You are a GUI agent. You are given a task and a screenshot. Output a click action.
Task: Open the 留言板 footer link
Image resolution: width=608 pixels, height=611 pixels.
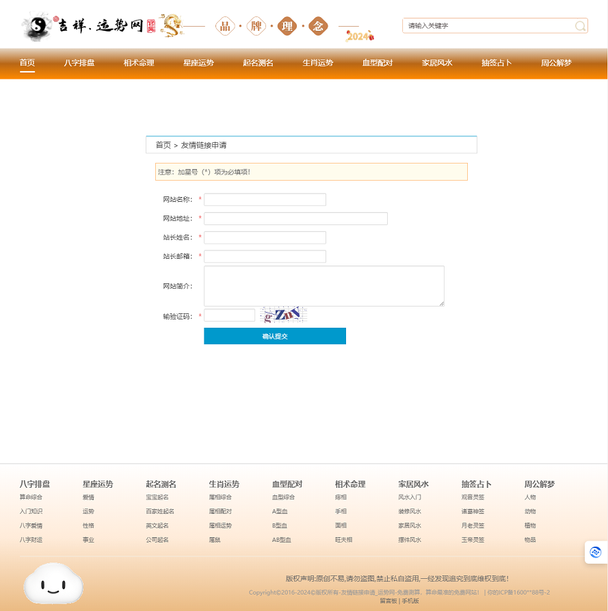[x=388, y=601]
